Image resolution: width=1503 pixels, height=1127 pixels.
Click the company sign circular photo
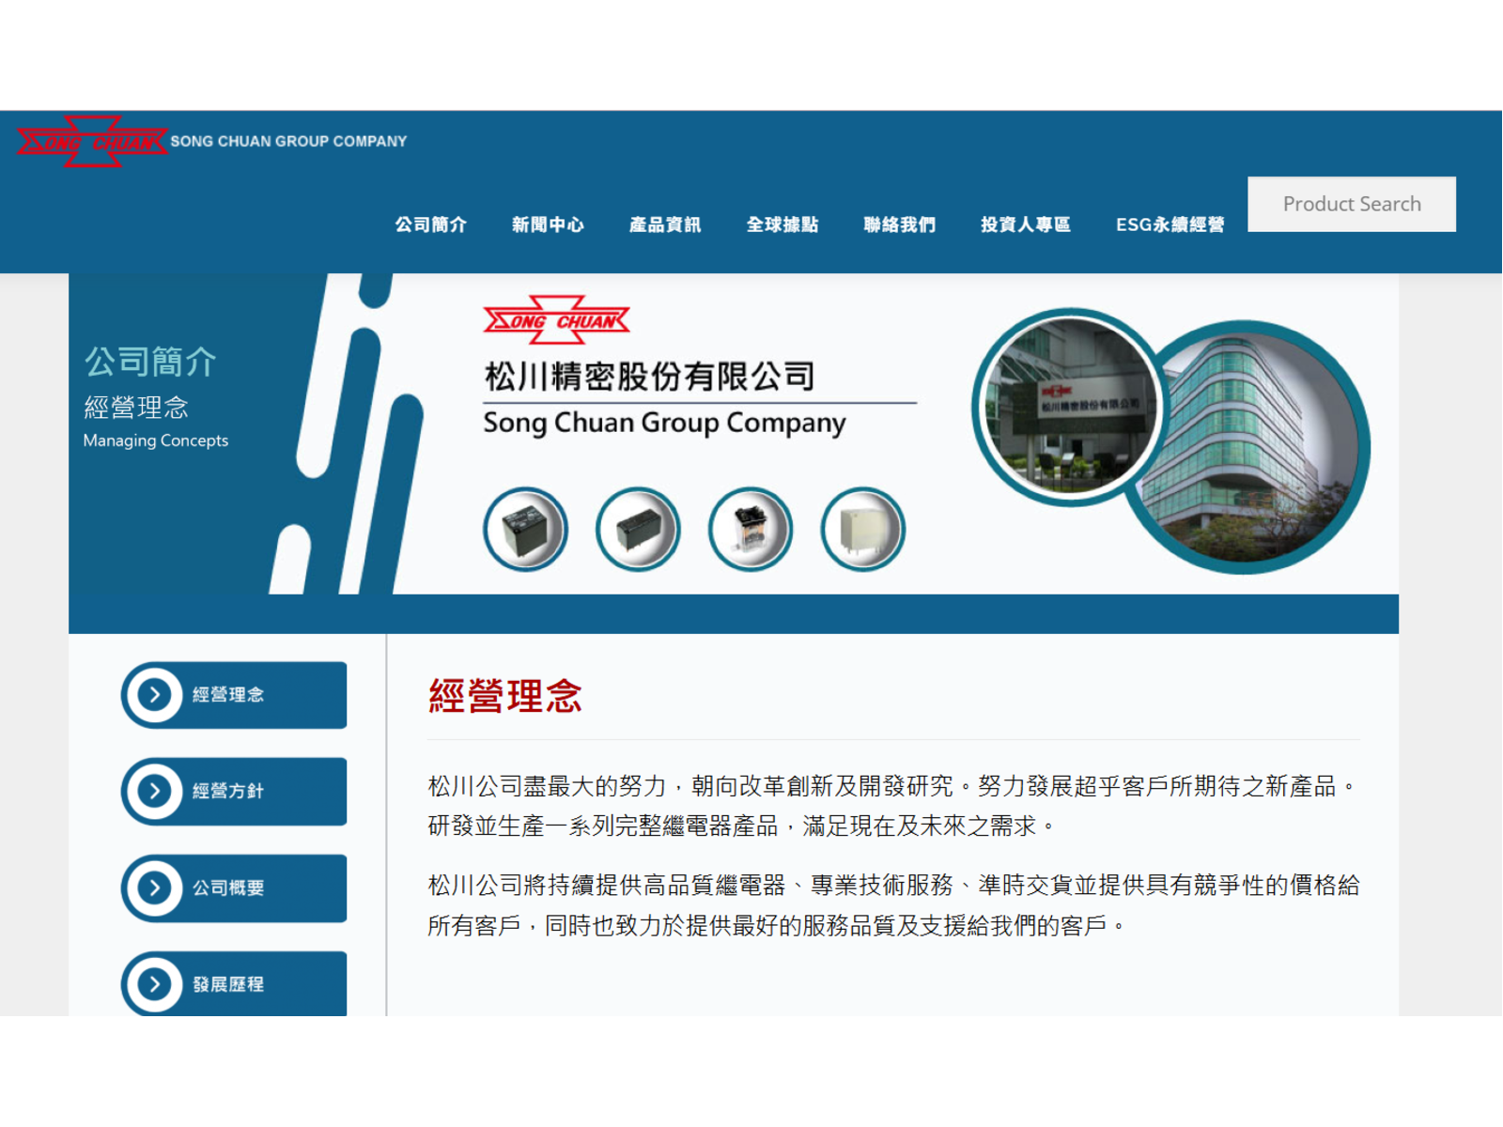point(1069,407)
